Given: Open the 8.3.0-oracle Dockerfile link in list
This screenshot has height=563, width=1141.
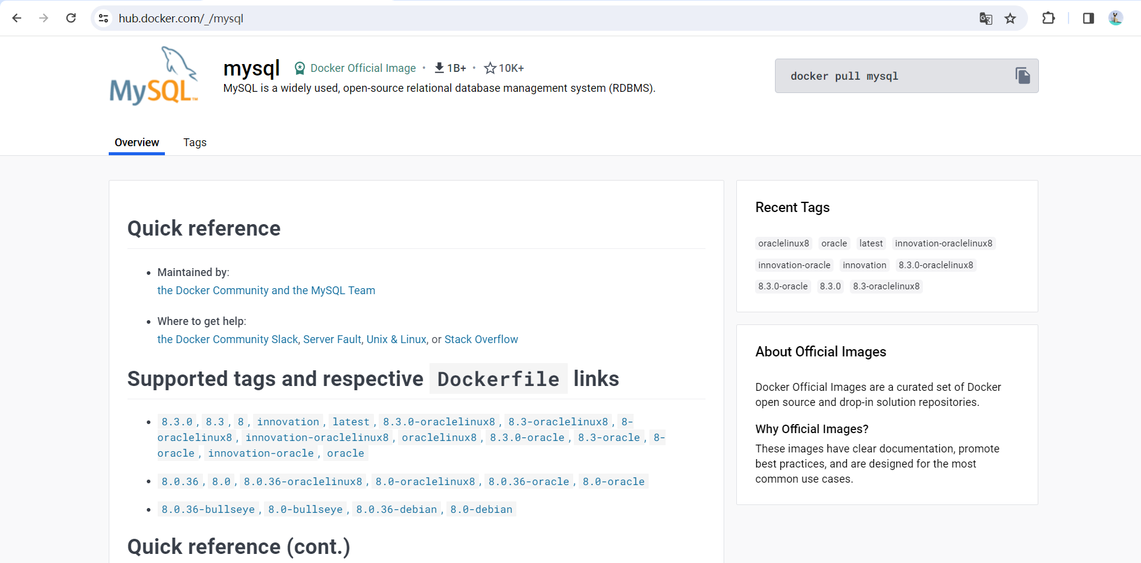Looking at the screenshot, I should coord(527,437).
